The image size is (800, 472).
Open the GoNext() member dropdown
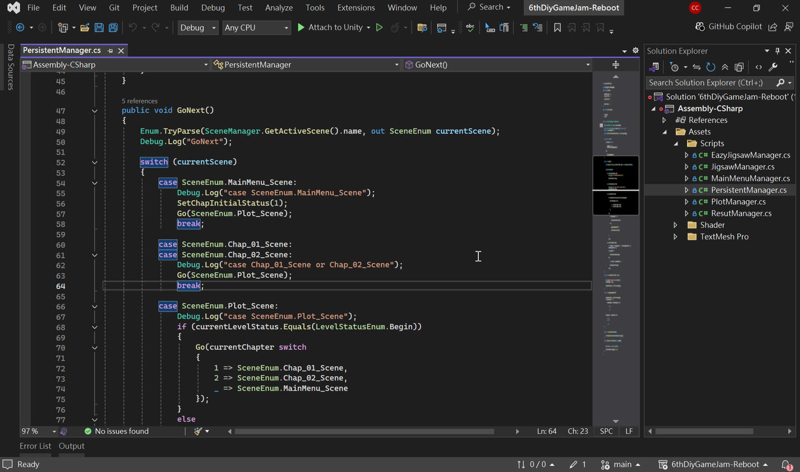[x=497, y=65]
